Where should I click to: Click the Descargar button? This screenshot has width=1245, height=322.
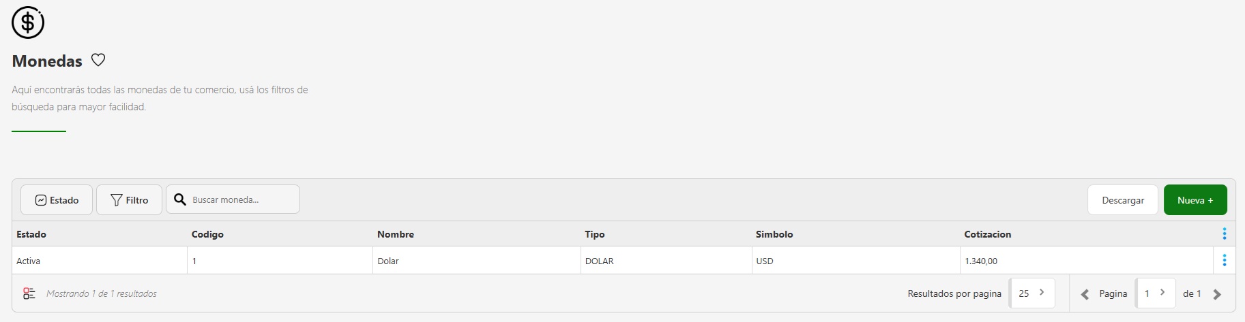click(1122, 200)
